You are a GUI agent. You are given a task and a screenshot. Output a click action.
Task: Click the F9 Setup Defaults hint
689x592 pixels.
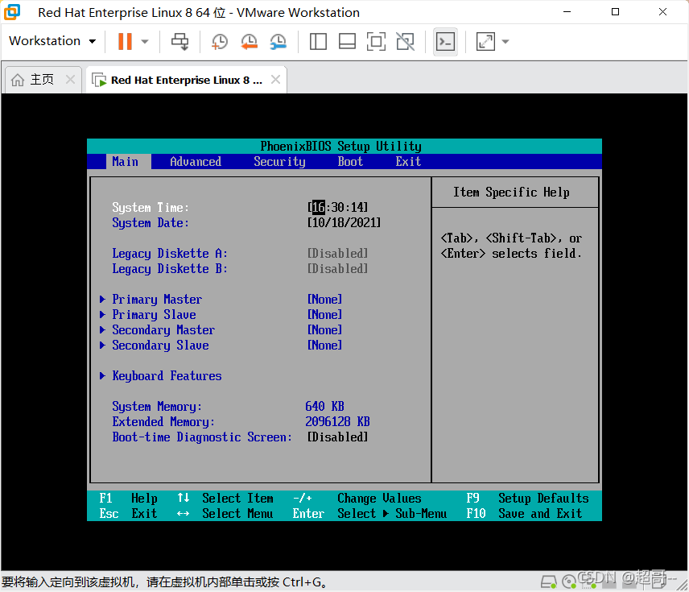(x=527, y=499)
